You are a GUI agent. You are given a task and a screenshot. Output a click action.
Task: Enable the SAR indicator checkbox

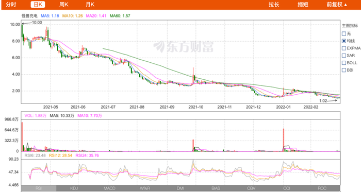(x=344, y=56)
